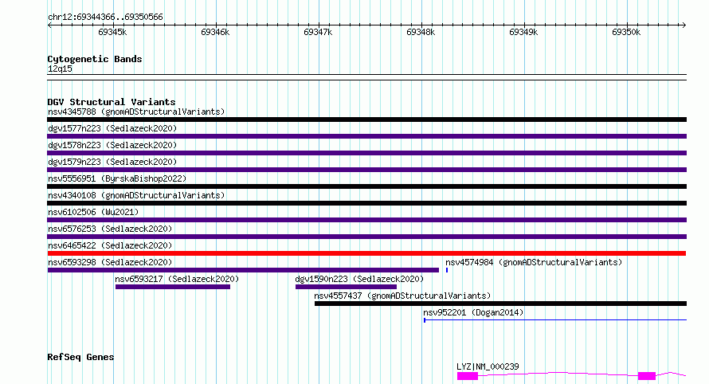The width and height of the screenshot is (709, 384).
Task: Open the nsv6102506 (Wu2021) label
Action: coord(93,212)
